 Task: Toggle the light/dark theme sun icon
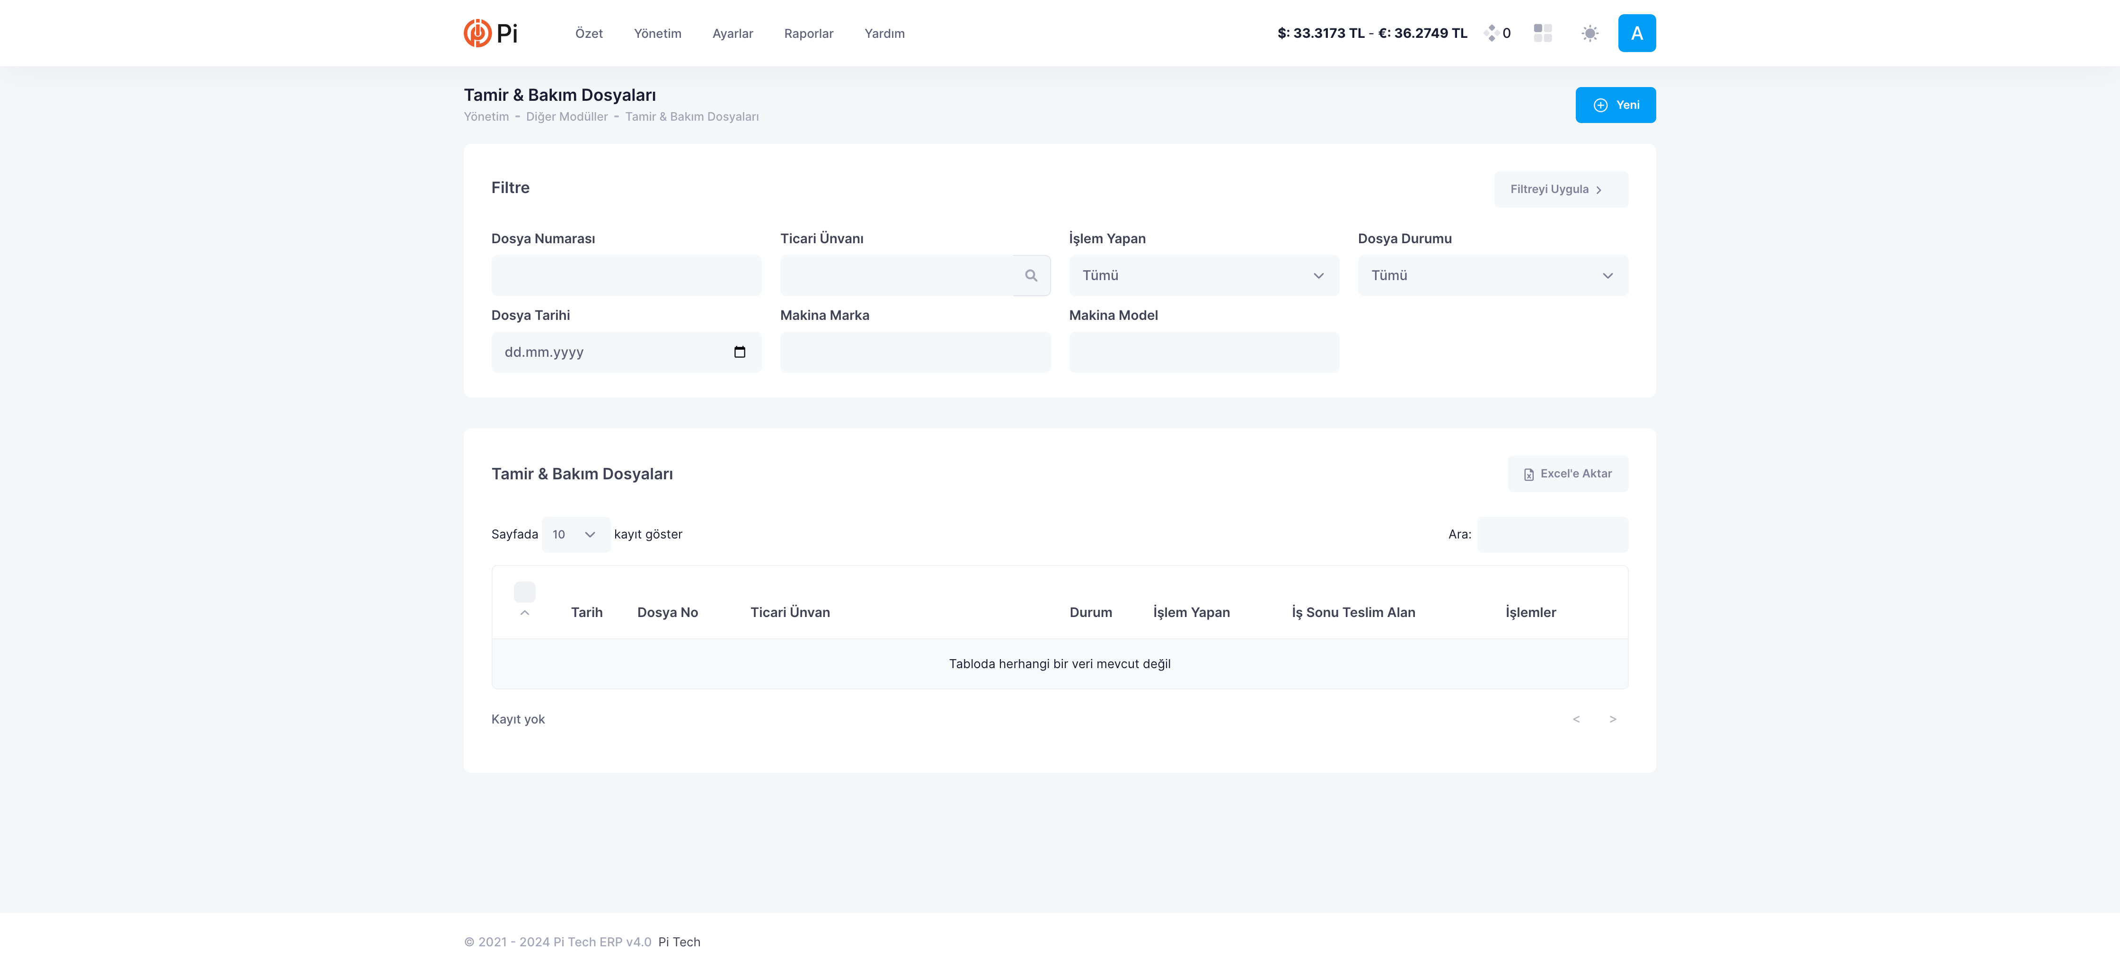(1589, 33)
